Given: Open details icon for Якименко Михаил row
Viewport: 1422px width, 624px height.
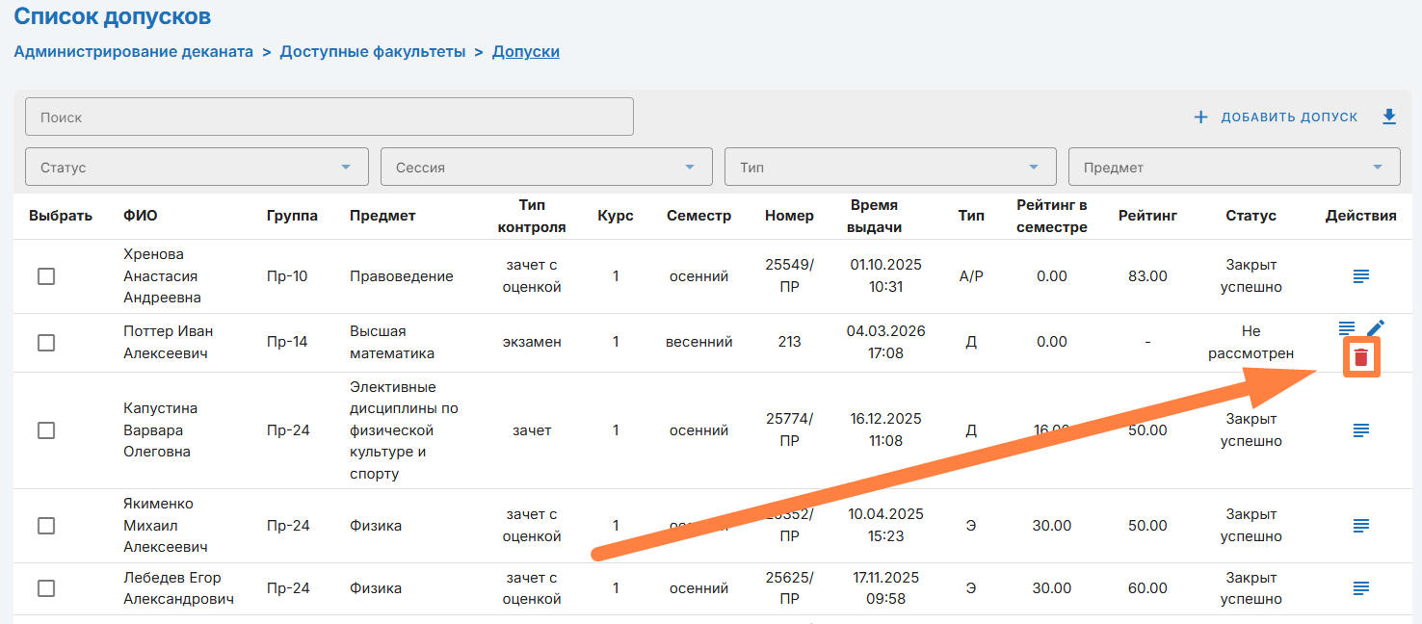Looking at the screenshot, I should point(1360,526).
